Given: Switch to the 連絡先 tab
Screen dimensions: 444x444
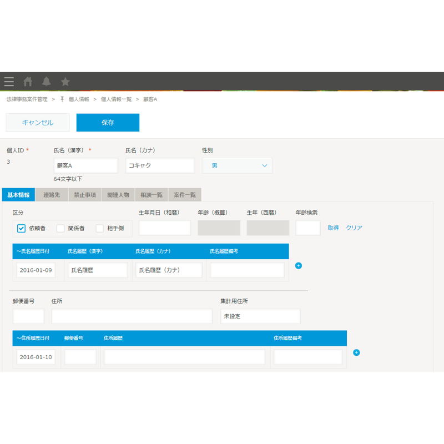Looking at the screenshot, I should click(52, 195).
